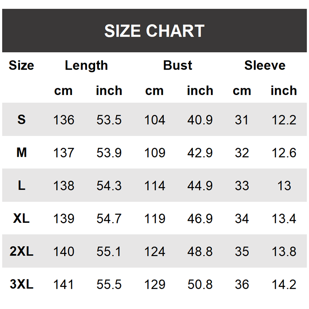Click the 140 cm length value
This screenshot has height=309, width=309.
[63, 252]
